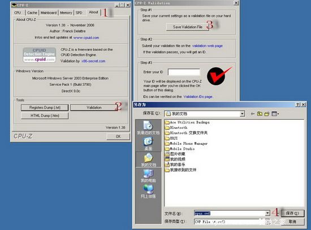Select the 我的音乐 folder

tap(175, 164)
